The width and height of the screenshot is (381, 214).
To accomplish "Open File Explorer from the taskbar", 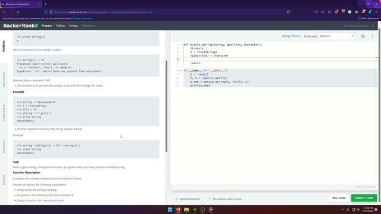I will 186,210.
